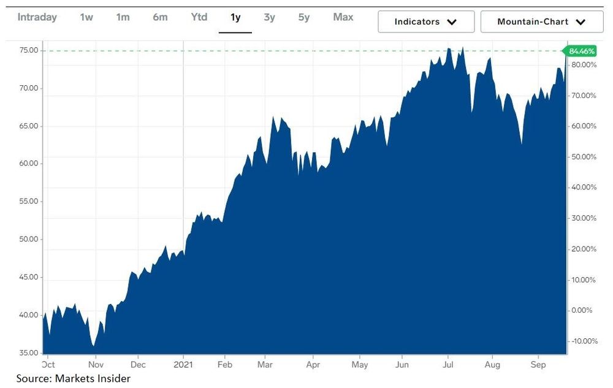Select the 1w time range
Image resolution: width=613 pixels, height=388 pixels.
(86, 18)
